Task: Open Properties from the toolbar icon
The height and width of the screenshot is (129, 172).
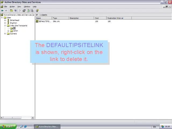Action: 24,11
